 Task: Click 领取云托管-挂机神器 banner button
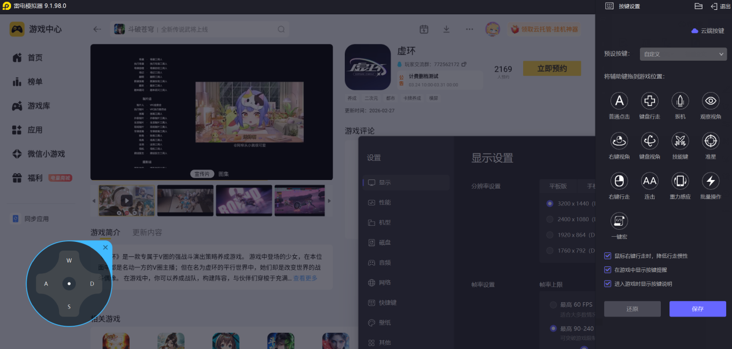pos(544,29)
